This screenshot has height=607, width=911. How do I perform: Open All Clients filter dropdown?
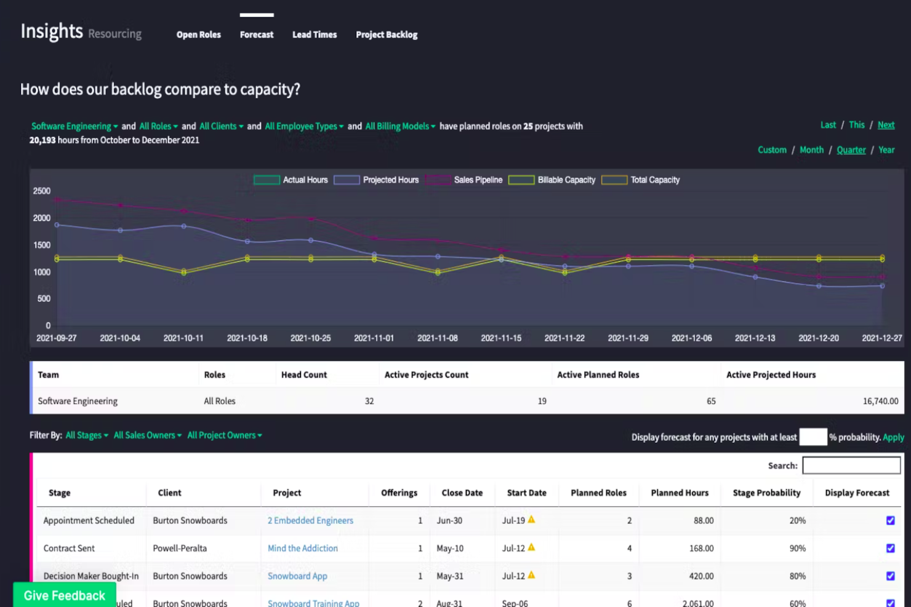click(221, 126)
